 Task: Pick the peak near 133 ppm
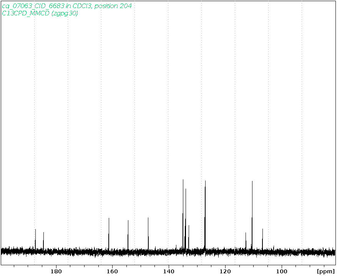(x=189, y=238)
